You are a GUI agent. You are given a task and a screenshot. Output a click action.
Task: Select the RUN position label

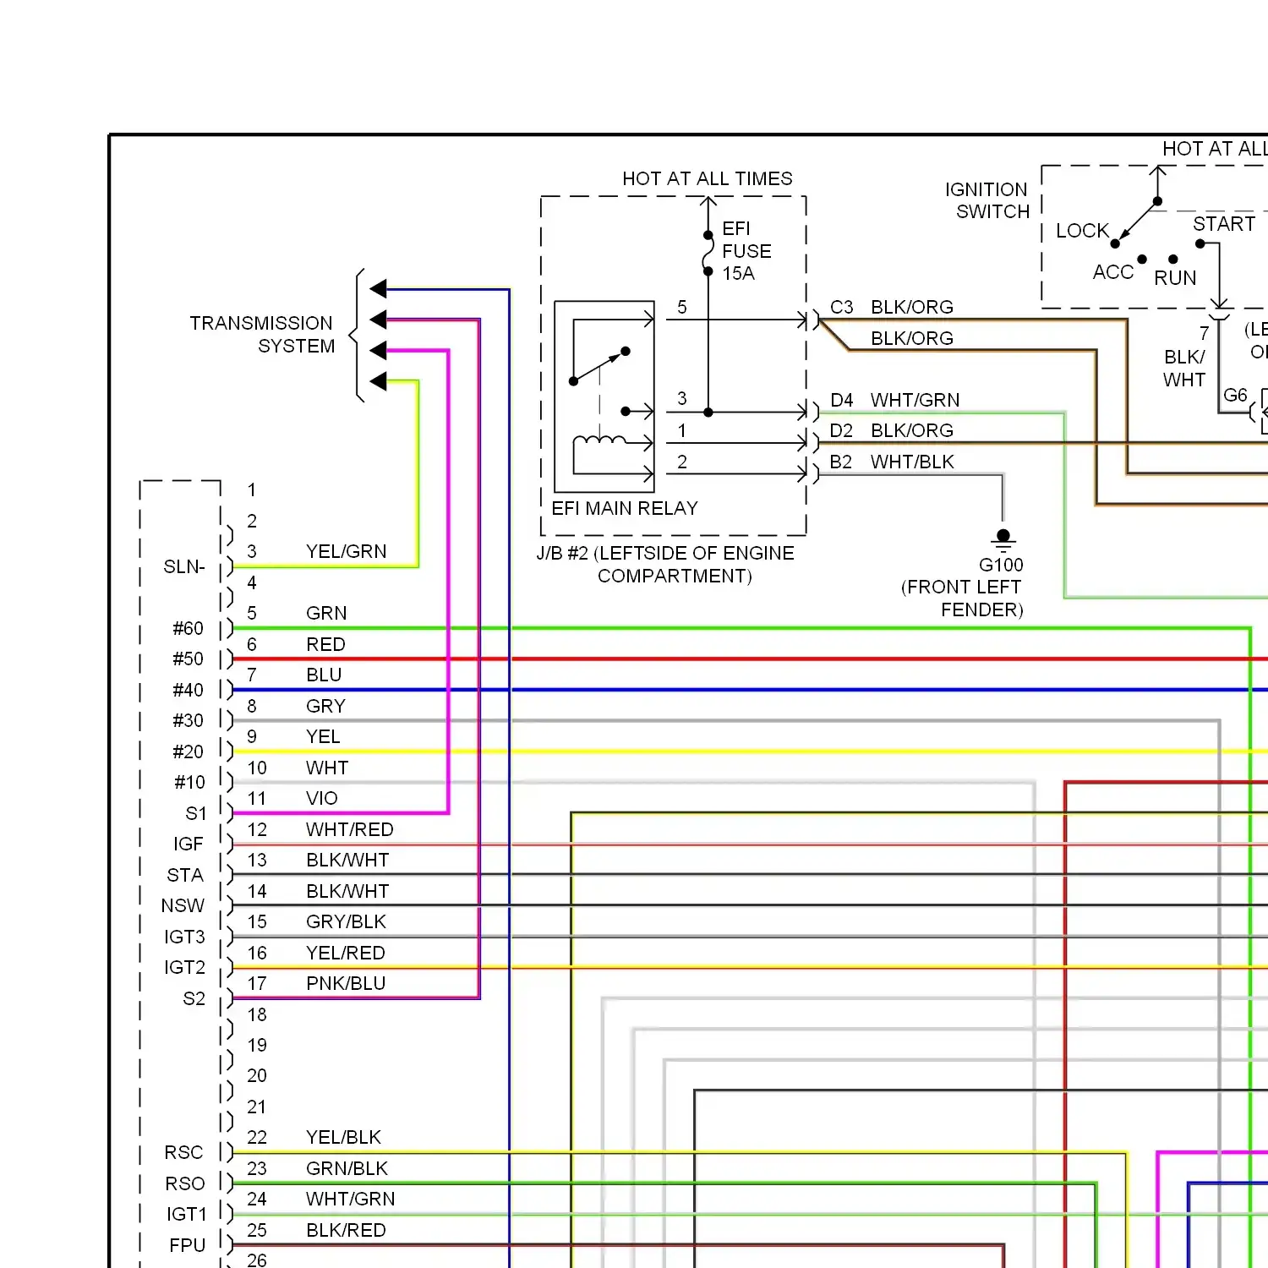click(x=1175, y=278)
